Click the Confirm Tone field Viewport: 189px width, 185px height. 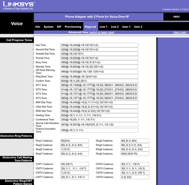point(99,81)
